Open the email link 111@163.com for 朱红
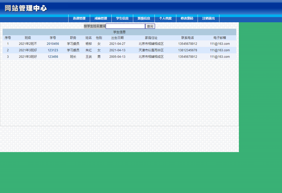Screen dimensions: 282x193 [220, 50]
